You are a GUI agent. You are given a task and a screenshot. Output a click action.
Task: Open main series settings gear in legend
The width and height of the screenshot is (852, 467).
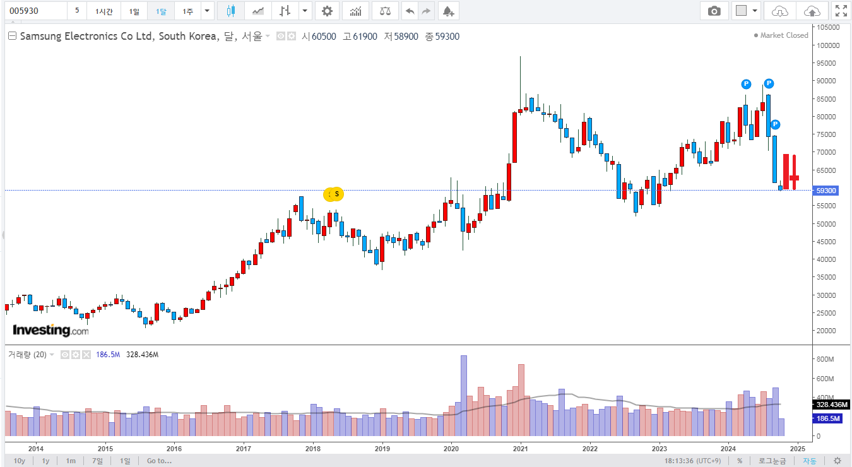(292, 37)
